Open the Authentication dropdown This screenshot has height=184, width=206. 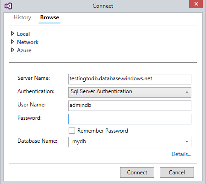click(x=130, y=92)
